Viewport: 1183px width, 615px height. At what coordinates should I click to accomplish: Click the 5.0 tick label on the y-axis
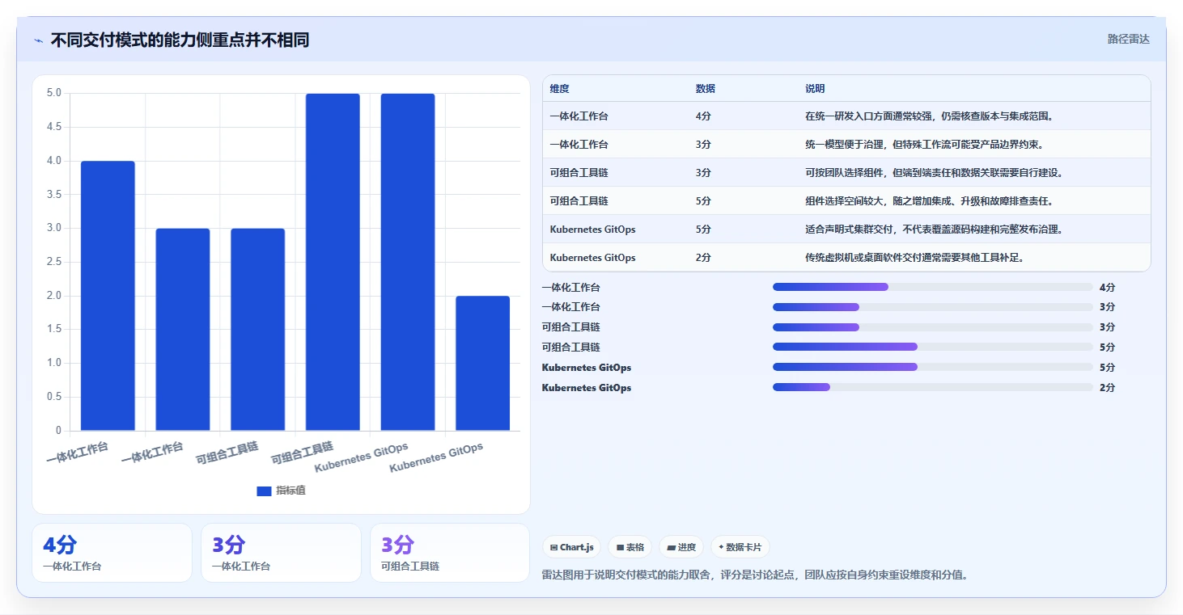54,93
